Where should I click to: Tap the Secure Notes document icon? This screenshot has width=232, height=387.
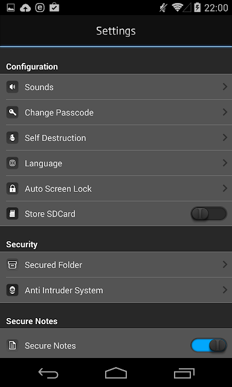click(x=12, y=345)
